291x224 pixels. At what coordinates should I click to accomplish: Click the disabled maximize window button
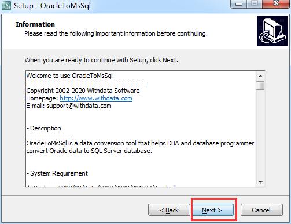pos(255,4)
